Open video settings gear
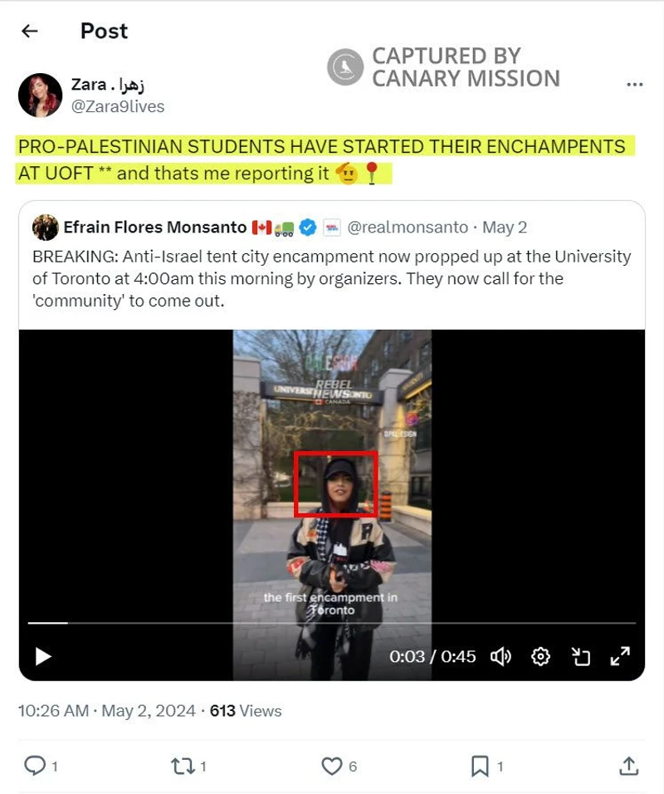664x794 pixels. point(540,657)
